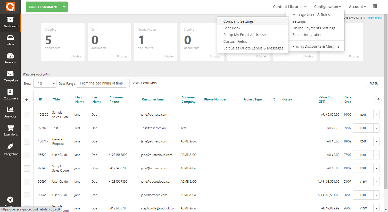Viewport: 388px width, 212px height.
Task: Check the row checkbox for ID 96697
Action: 27,182
